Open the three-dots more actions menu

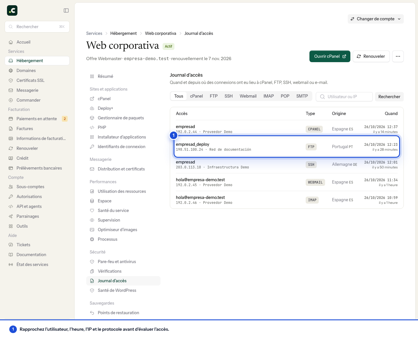[x=398, y=56]
